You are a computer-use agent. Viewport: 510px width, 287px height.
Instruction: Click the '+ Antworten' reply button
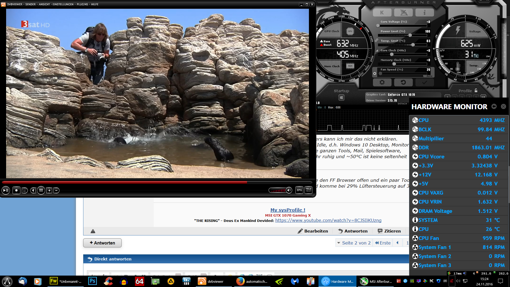[x=102, y=243]
